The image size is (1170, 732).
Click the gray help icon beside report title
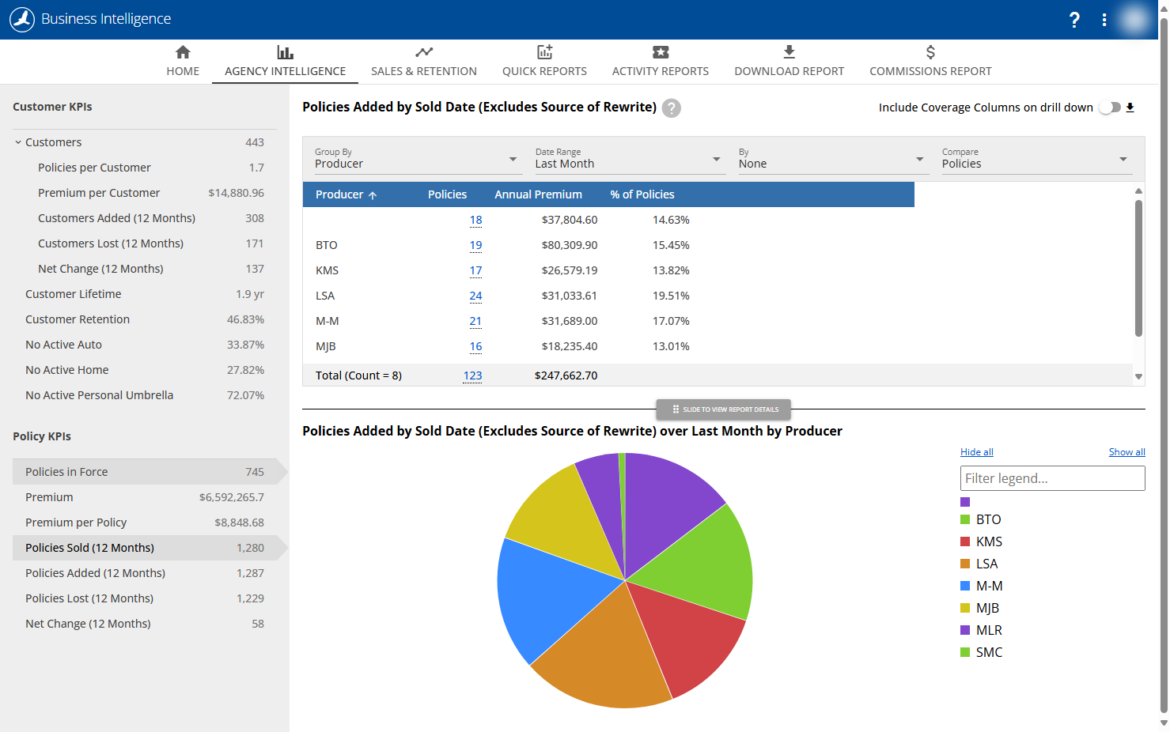(x=672, y=108)
